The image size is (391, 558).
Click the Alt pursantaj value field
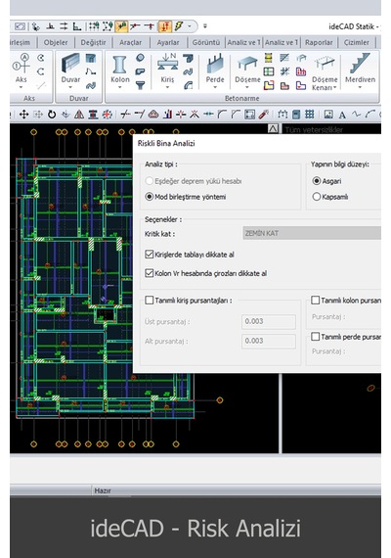tap(269, 341)
